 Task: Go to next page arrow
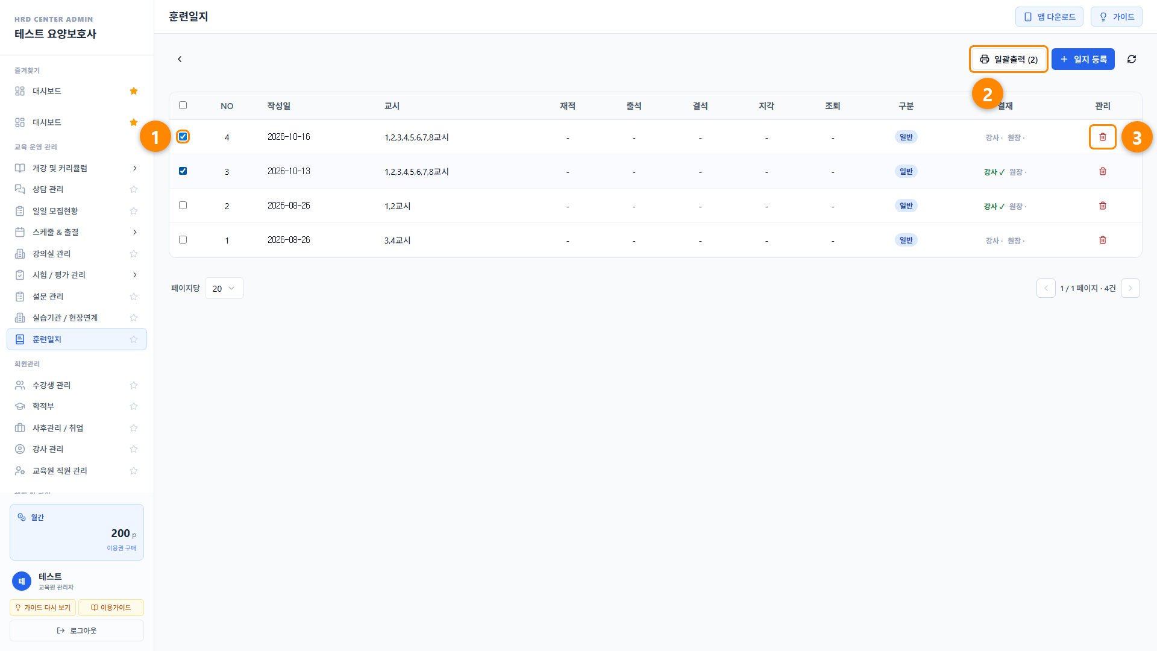pos(1130,288)
